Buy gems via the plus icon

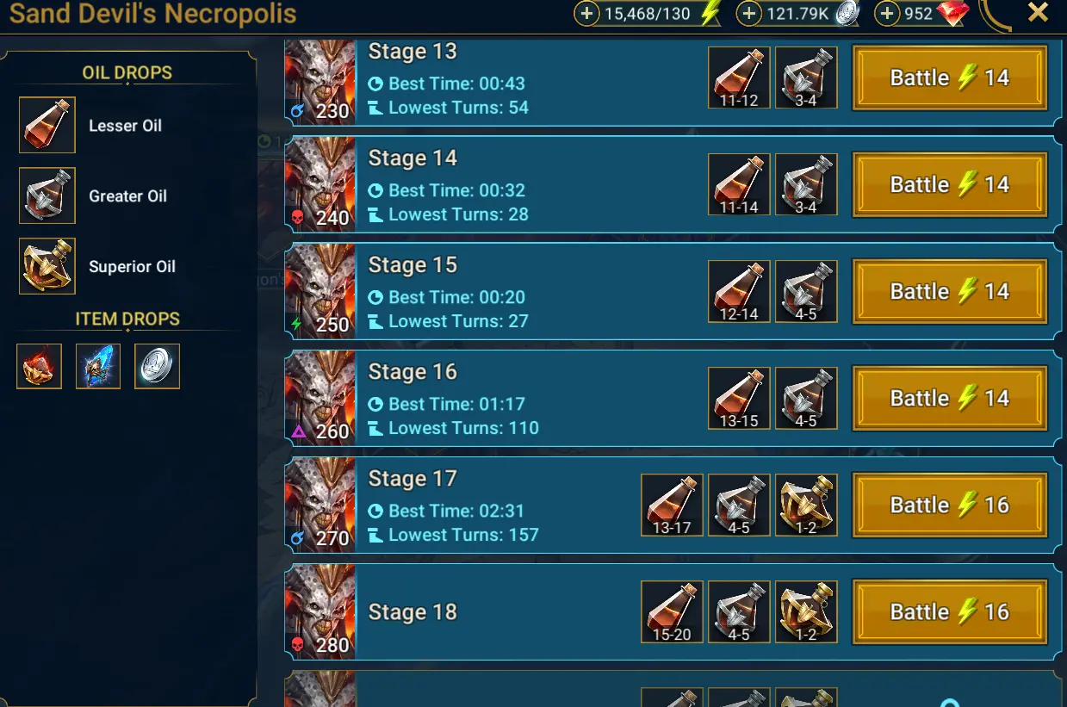(x=887, y=14)
